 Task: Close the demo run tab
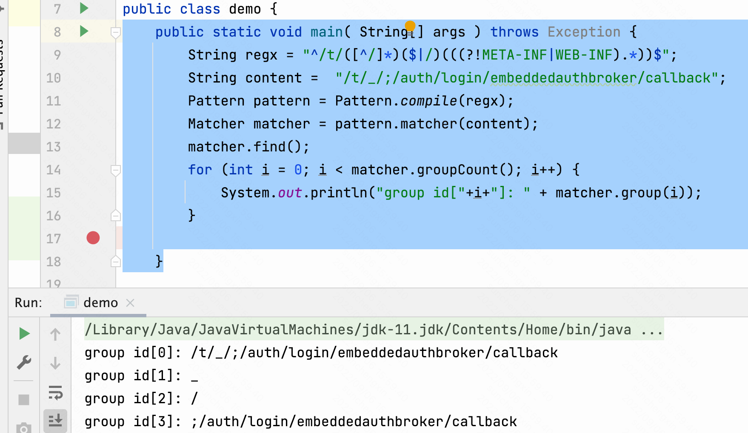(x=130, y=303)
